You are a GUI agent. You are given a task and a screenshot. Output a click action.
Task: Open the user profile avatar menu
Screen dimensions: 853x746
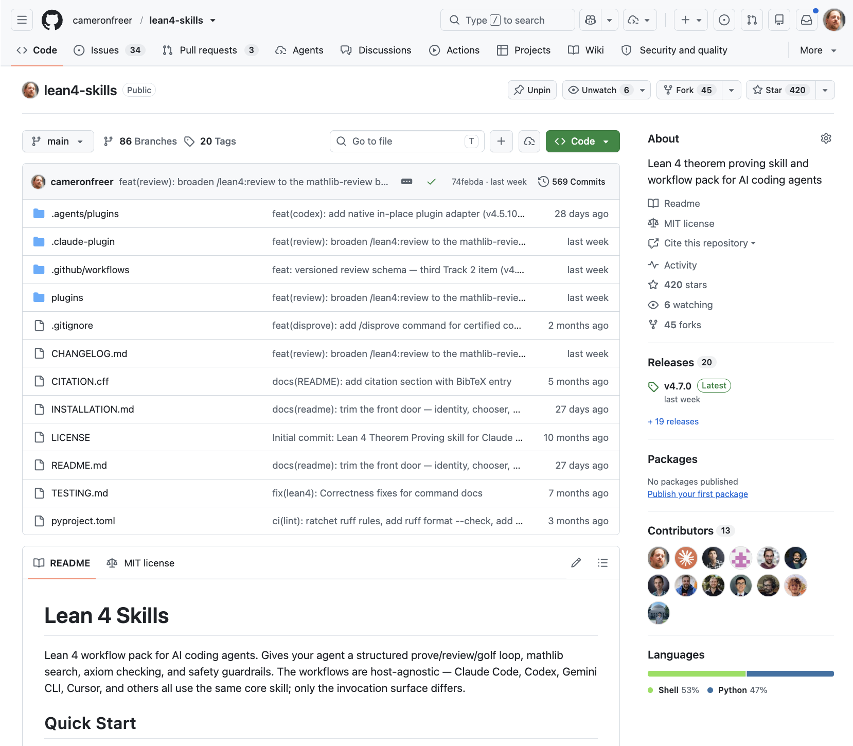[834, 20]
